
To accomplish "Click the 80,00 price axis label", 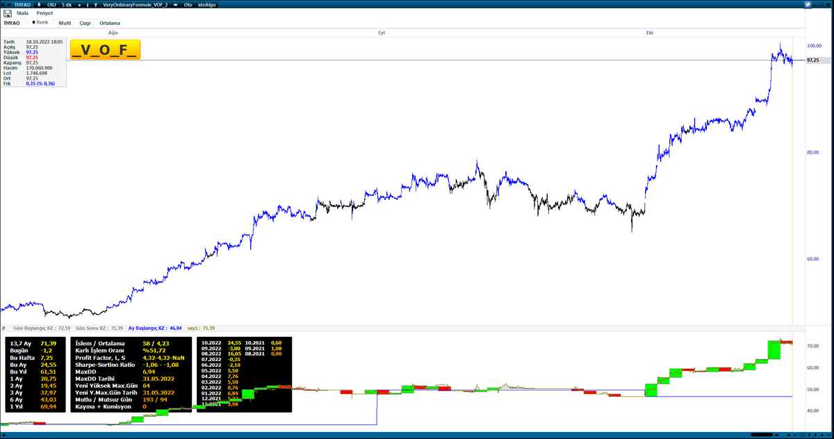I will click(x=812, y=152).
